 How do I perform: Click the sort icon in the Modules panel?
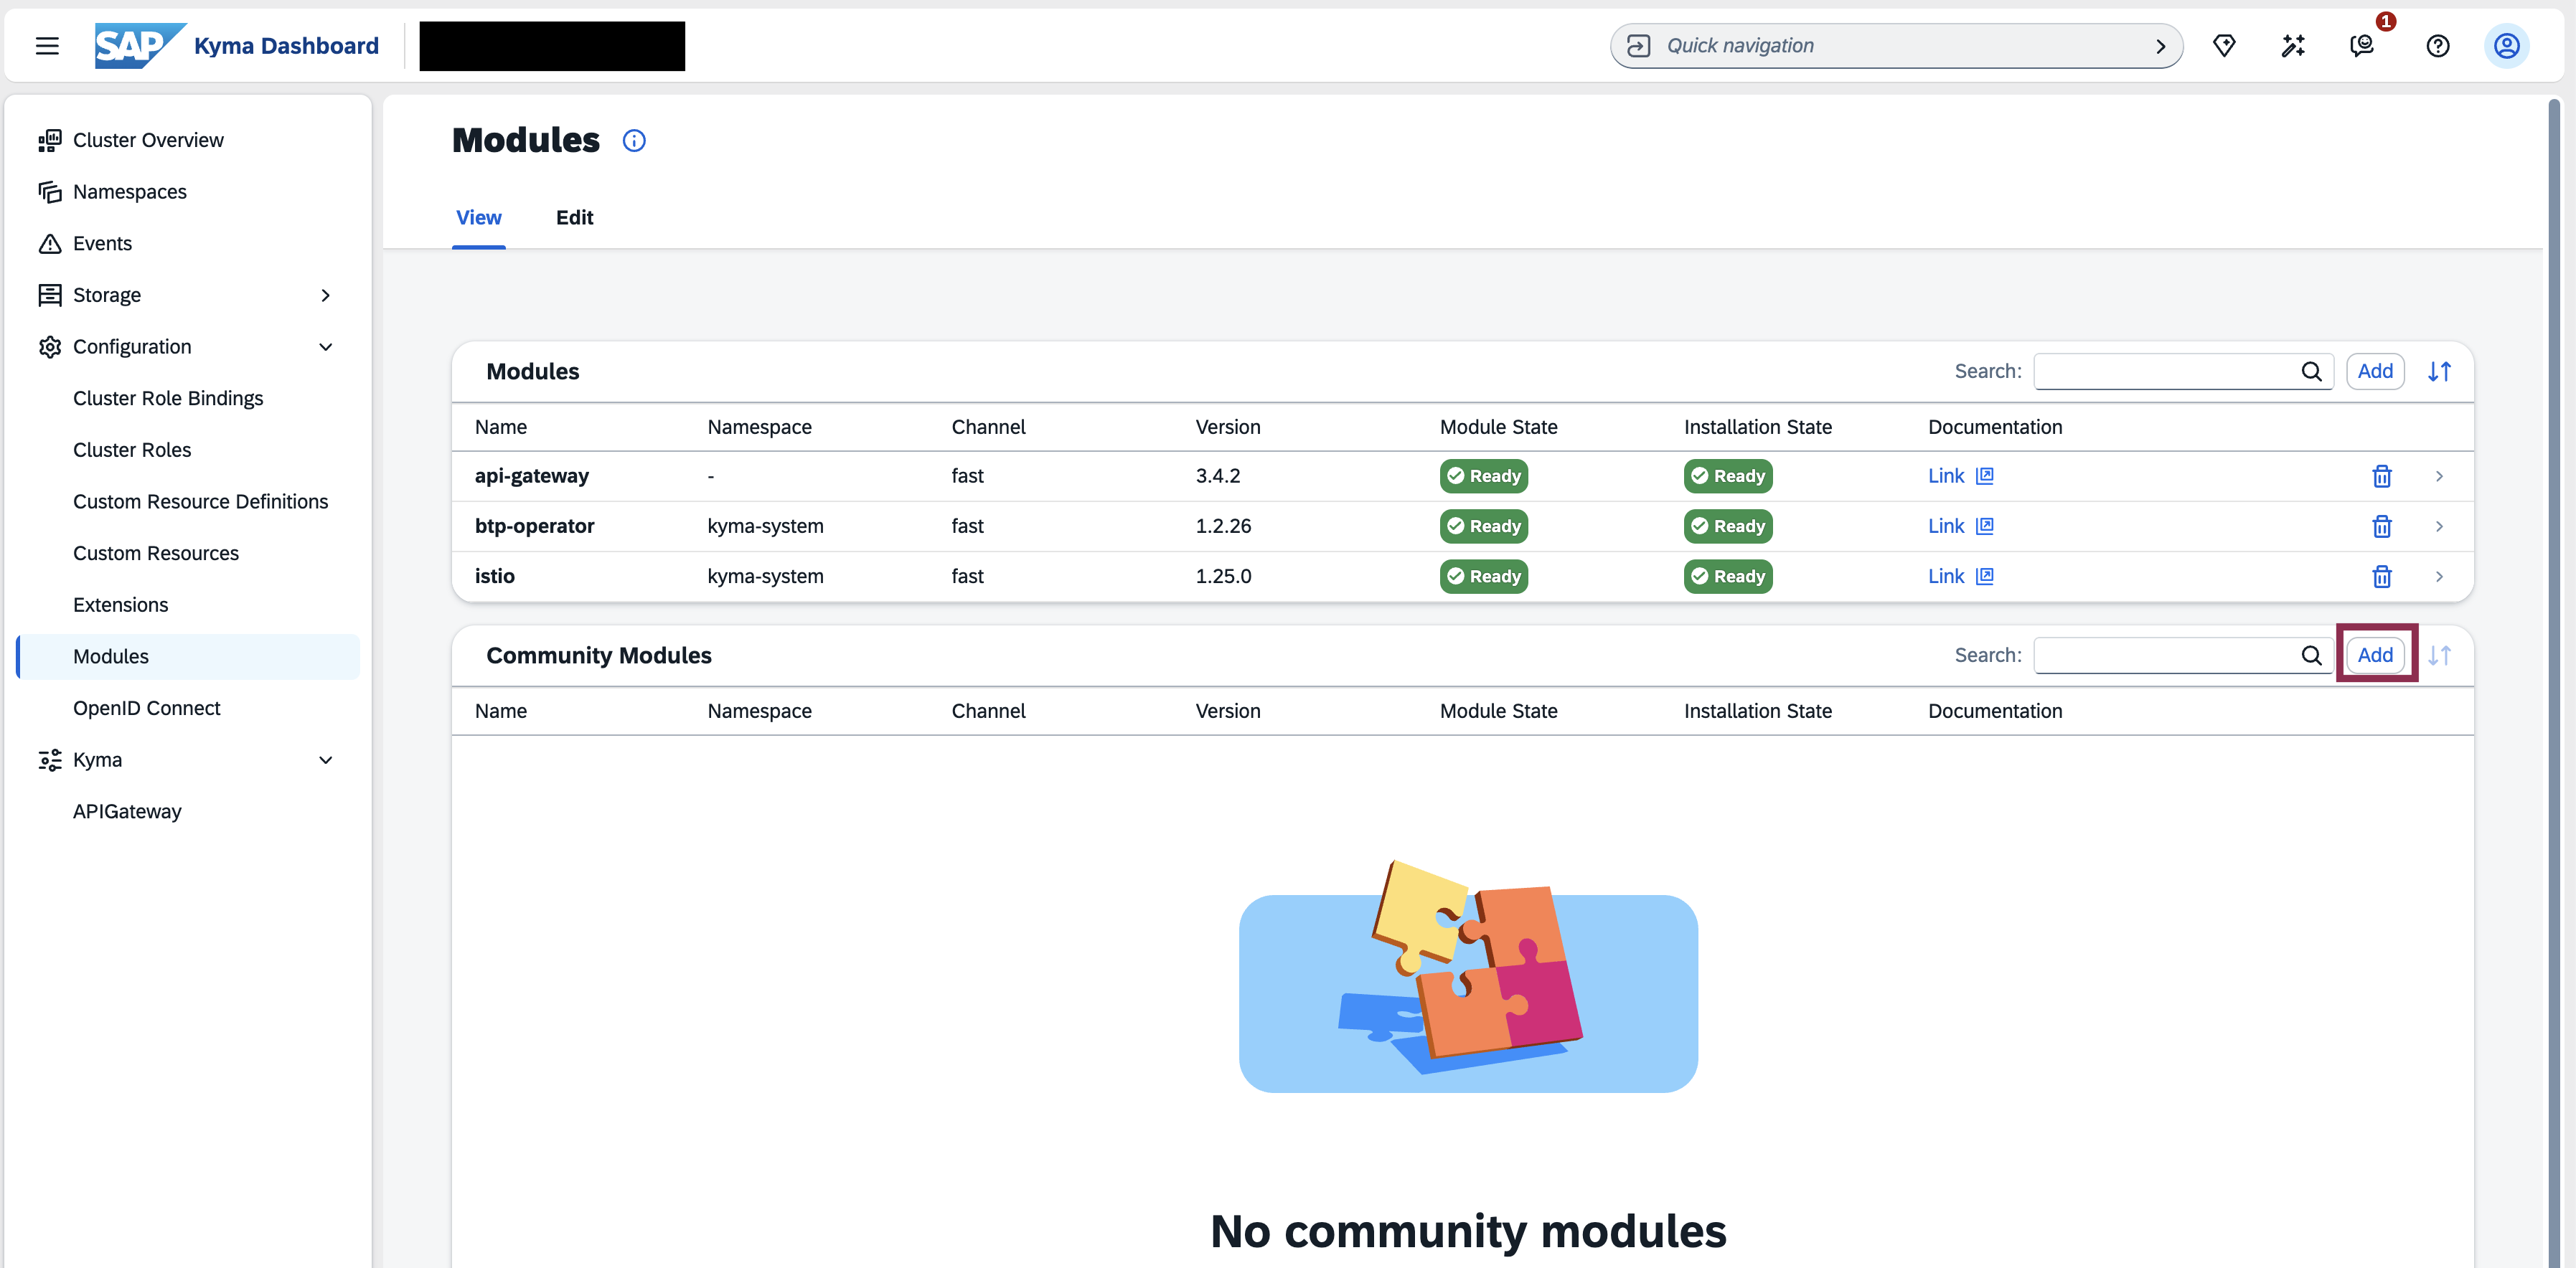(x=2438, y=371)
